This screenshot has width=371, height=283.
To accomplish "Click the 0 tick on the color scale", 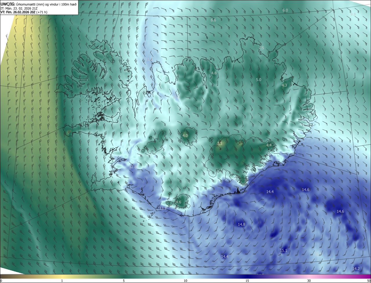I will [x=1, y=281].
